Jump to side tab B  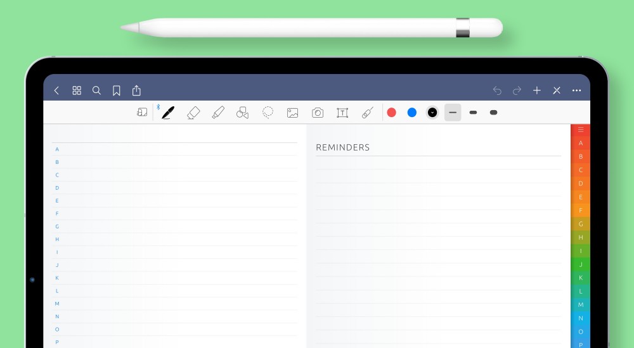(581, 157)
